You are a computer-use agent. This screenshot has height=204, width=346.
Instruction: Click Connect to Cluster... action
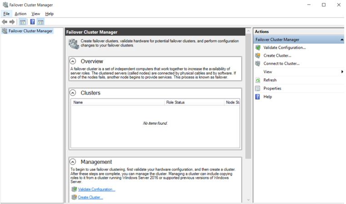pyautogui.click(x=281, y=63)
